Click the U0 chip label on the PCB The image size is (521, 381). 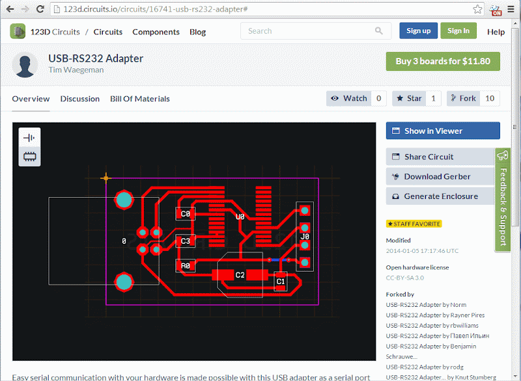(240, 217)
